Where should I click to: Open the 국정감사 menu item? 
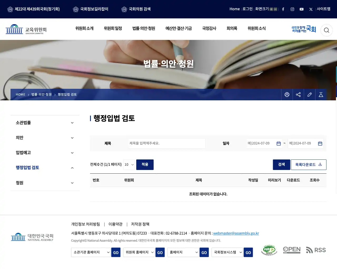click(209, 28)
